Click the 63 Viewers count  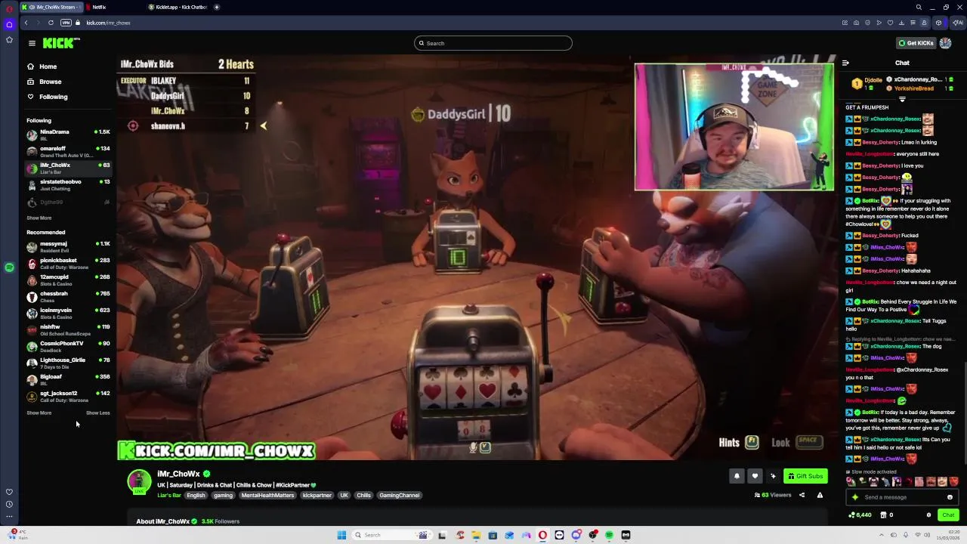pos(773,496)
